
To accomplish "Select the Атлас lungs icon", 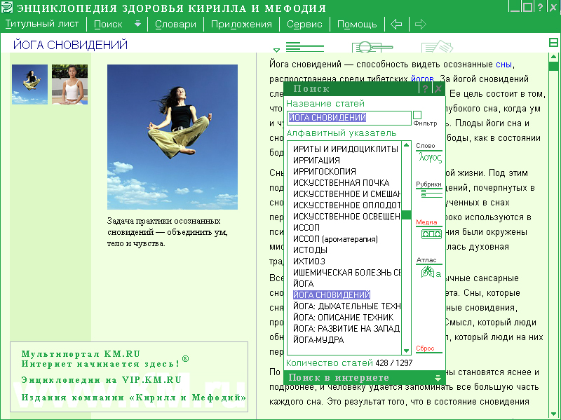I will coord(431,273).
